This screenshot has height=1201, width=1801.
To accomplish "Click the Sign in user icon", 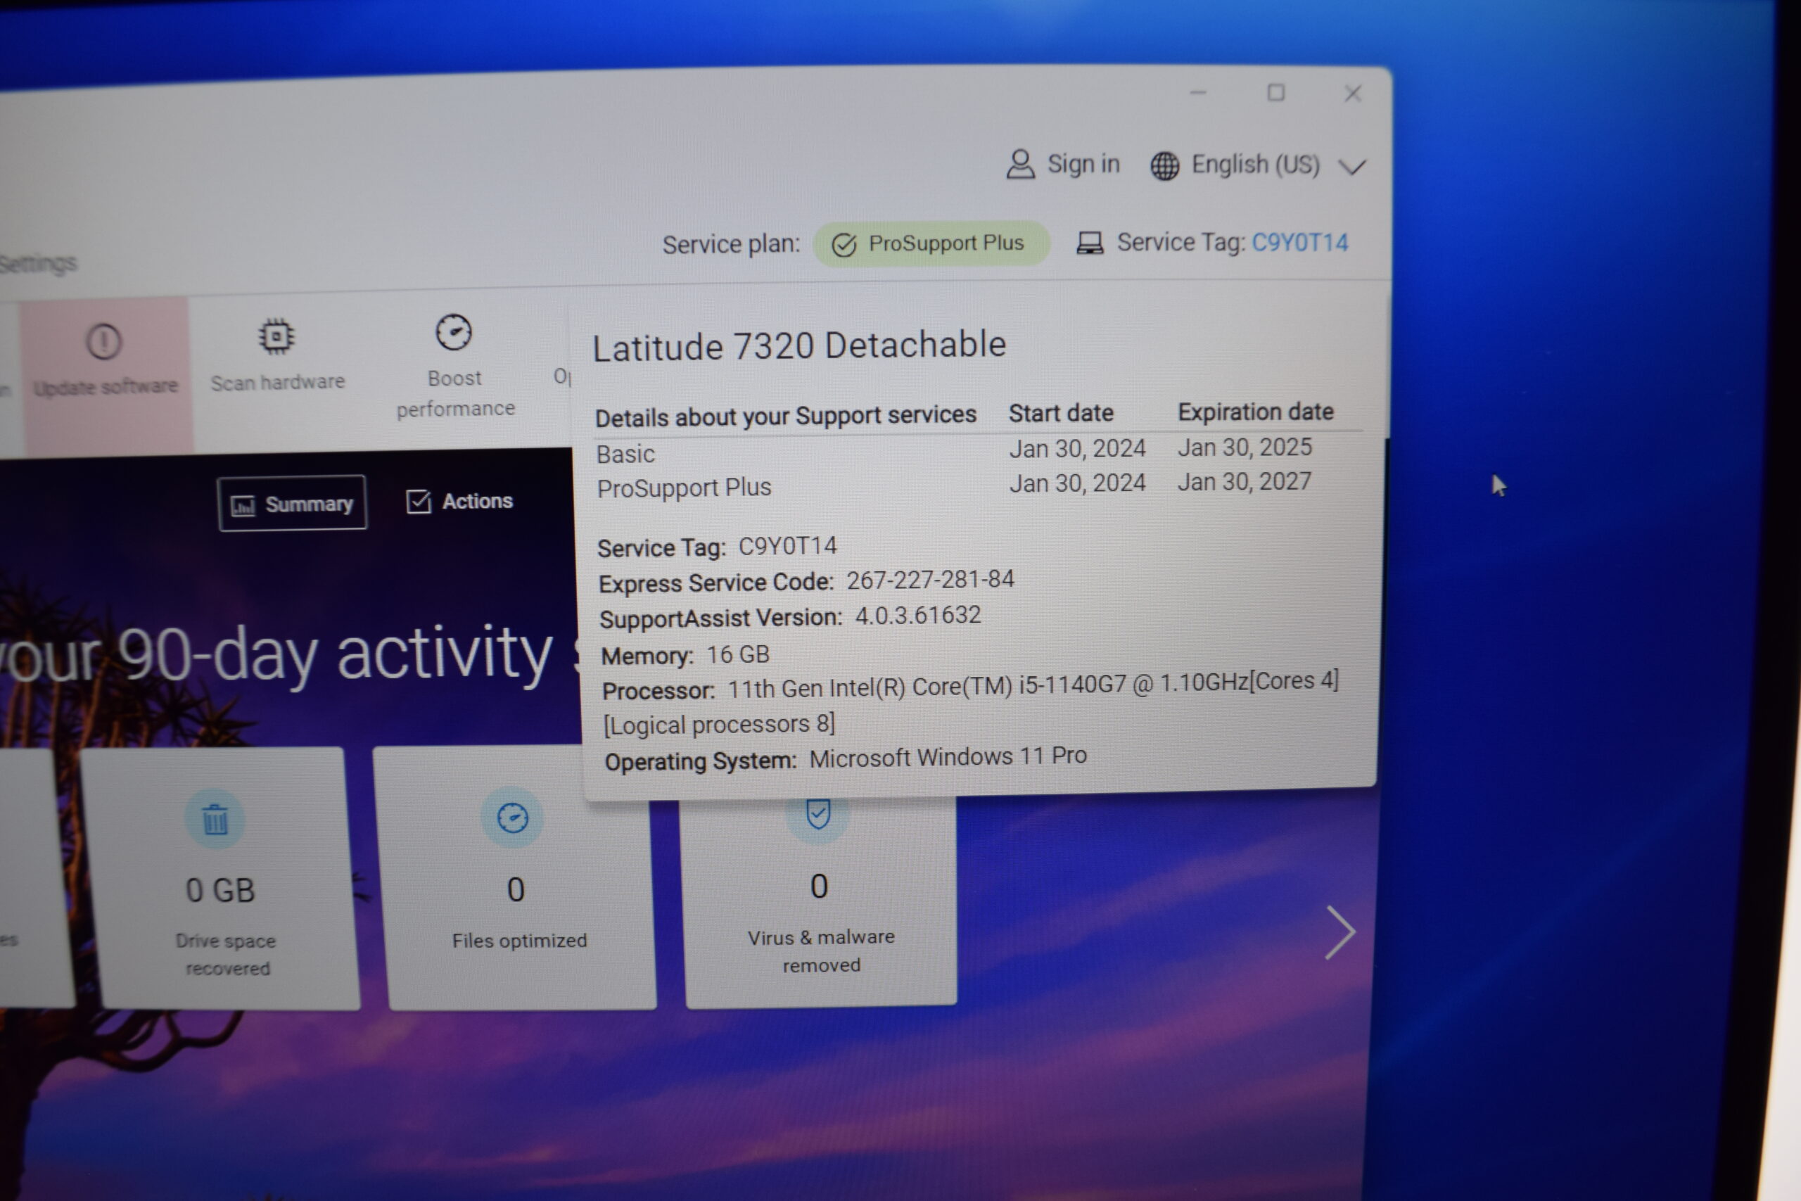I will click(x=1020, y=164).
